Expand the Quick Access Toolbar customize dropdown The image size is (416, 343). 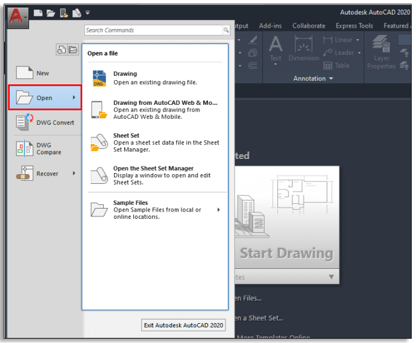coord(88,12)
